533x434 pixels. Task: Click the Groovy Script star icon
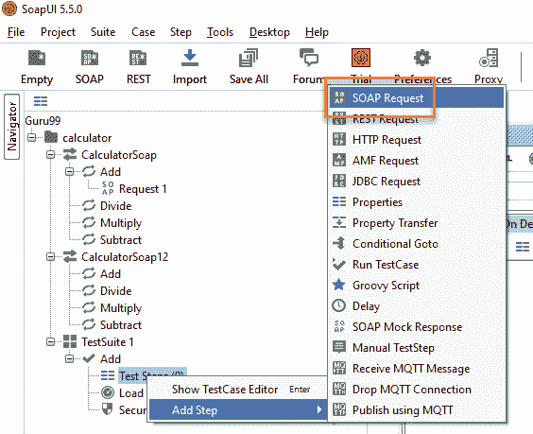[339, 285]
